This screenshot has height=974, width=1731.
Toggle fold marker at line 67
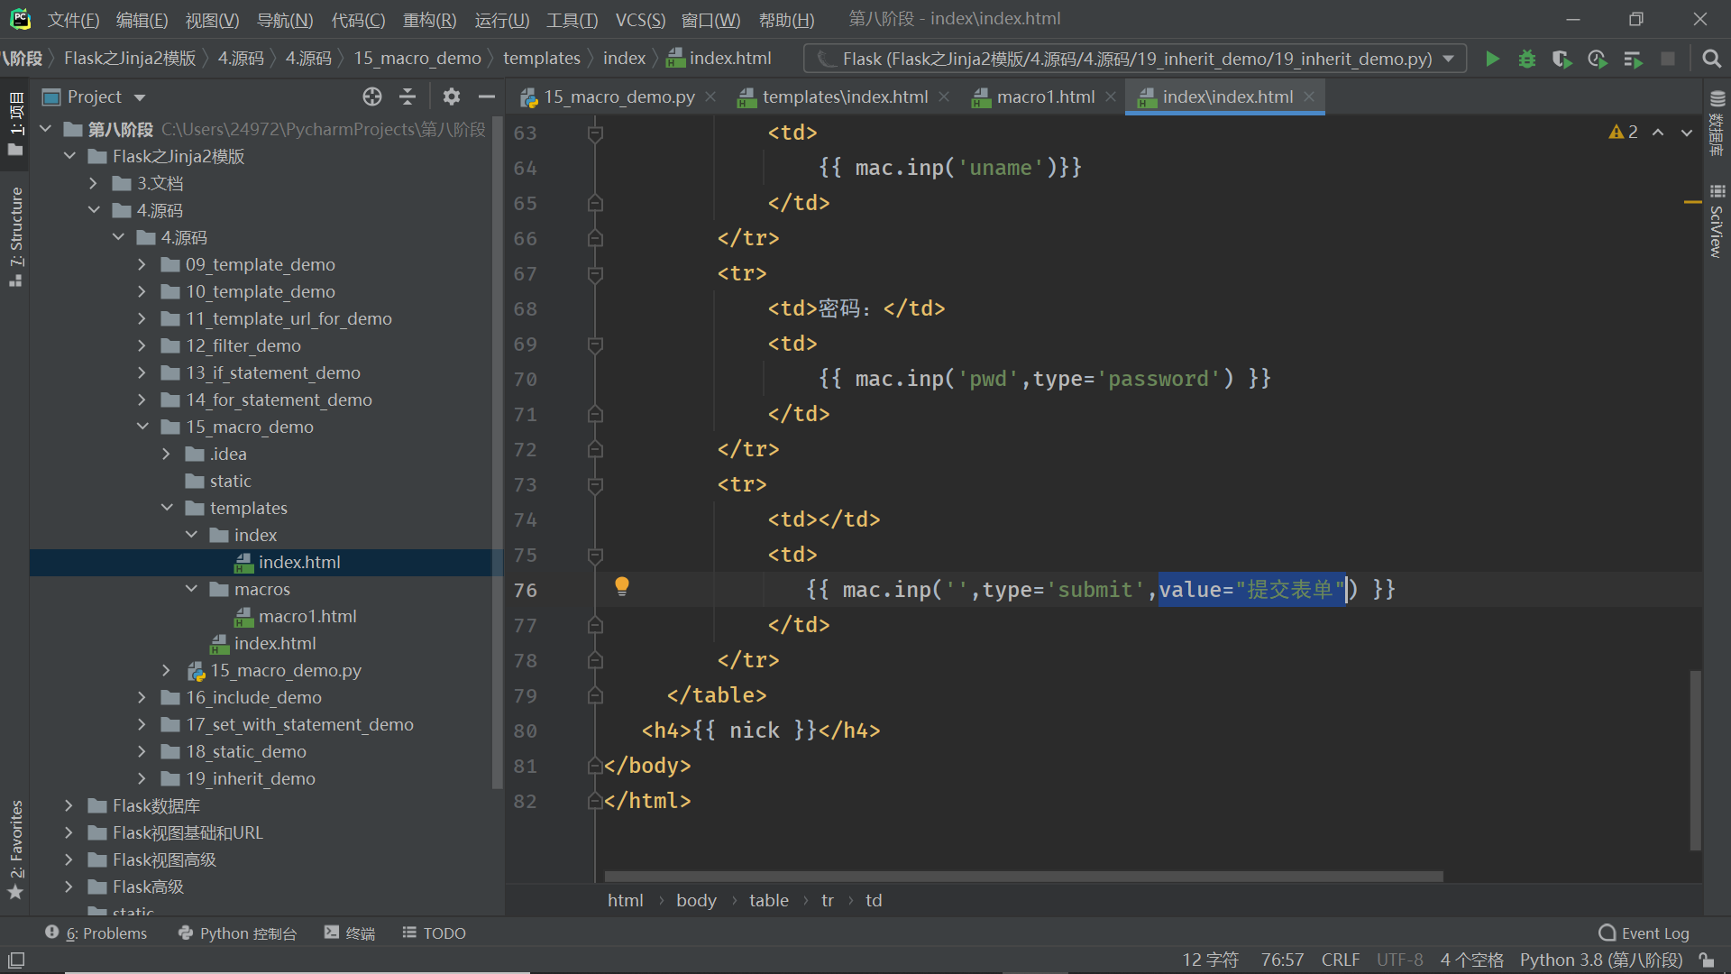595,274
